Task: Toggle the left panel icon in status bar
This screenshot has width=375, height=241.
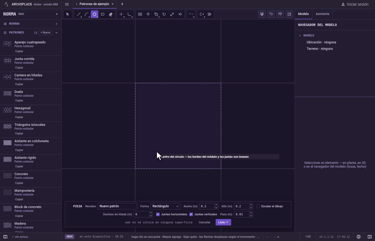Action: pyautogui.click(x=5, y=237)
